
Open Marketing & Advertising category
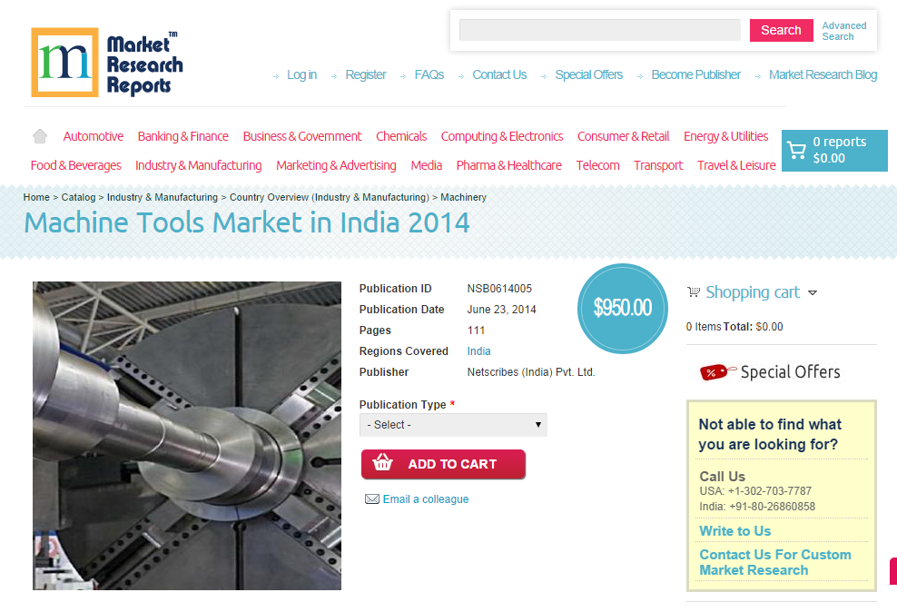[x=336, y=165]
